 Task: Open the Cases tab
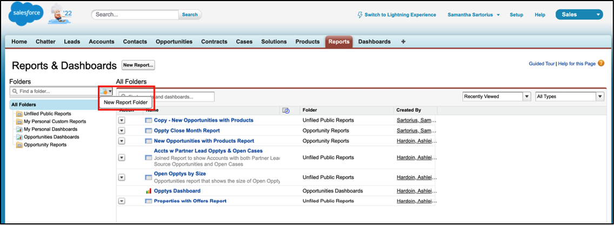244,42
